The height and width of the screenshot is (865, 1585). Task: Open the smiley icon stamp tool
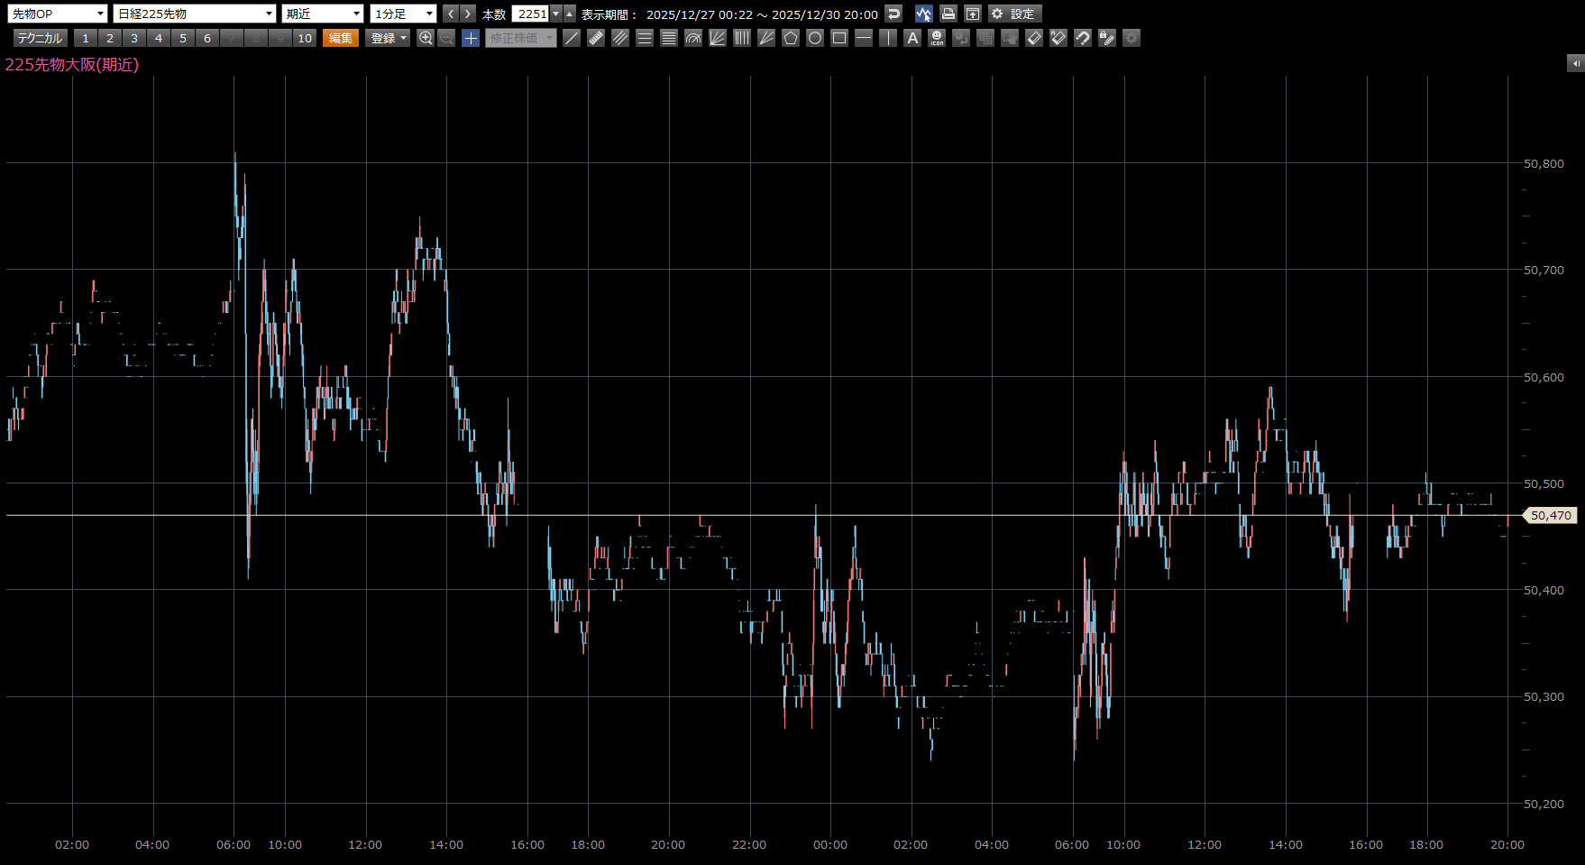click(937, 38)
